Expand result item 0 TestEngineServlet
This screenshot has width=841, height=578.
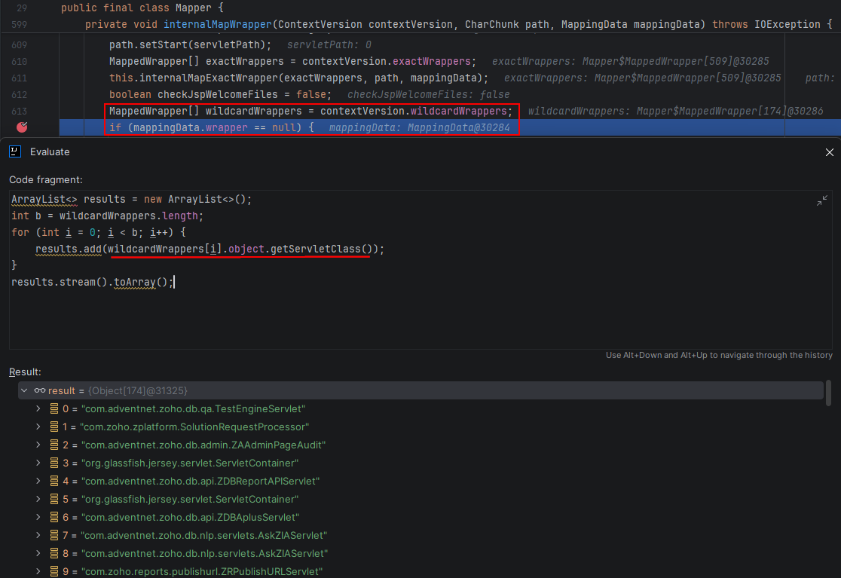(x=38, y=408)
